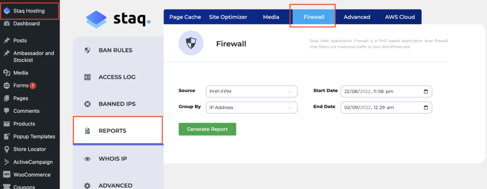Switch to the Page Cache tab
Screen dimensions: 487x189
[185, 17]
